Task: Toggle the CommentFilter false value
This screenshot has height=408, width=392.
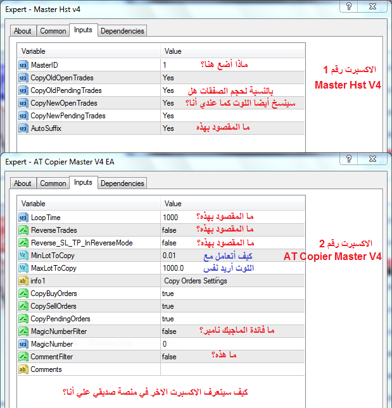Action: coord(169,357)
